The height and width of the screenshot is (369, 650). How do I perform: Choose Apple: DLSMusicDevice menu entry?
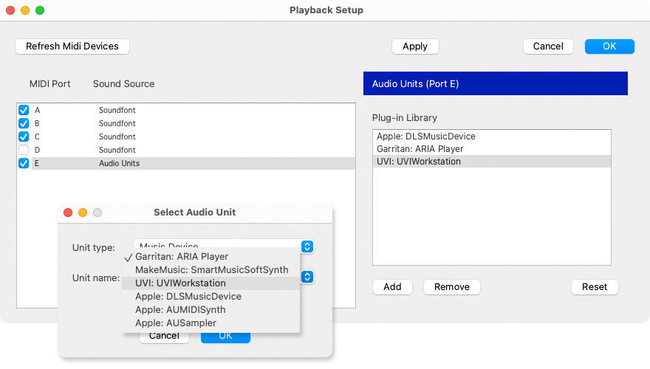tap(211, 297)
